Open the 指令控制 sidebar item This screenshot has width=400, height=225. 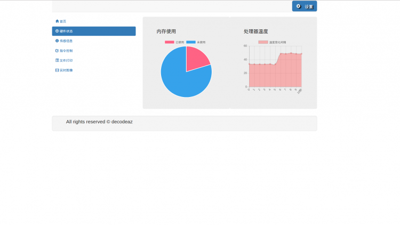[x=94, y=51]
